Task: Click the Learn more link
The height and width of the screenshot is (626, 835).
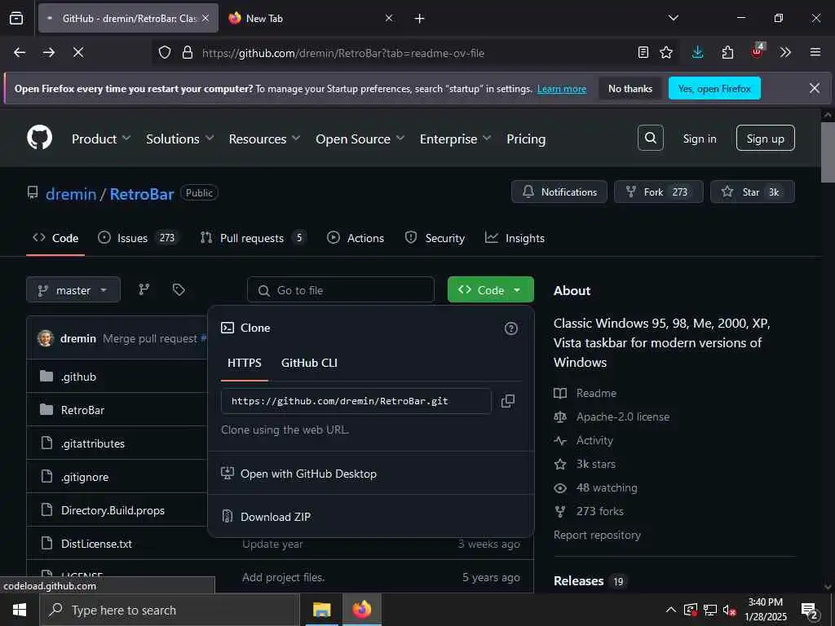Action: (x=561, y=89)
